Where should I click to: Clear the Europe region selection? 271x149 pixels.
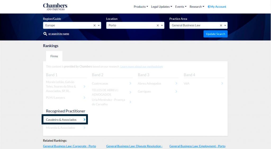[x=94, y=25]
